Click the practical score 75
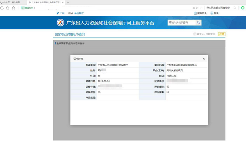Image resolution: width=246 pixels, height=154 pixels. pos(99,92)
